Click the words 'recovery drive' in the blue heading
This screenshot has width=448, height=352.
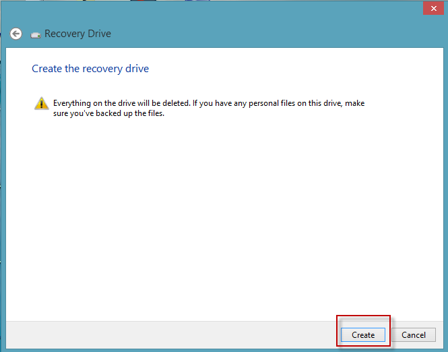click(116, 69)
